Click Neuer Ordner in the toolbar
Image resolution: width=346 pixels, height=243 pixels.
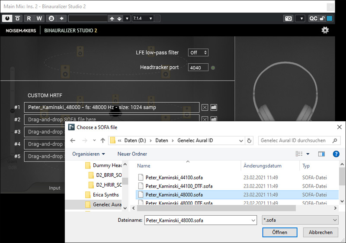[132, 154]
